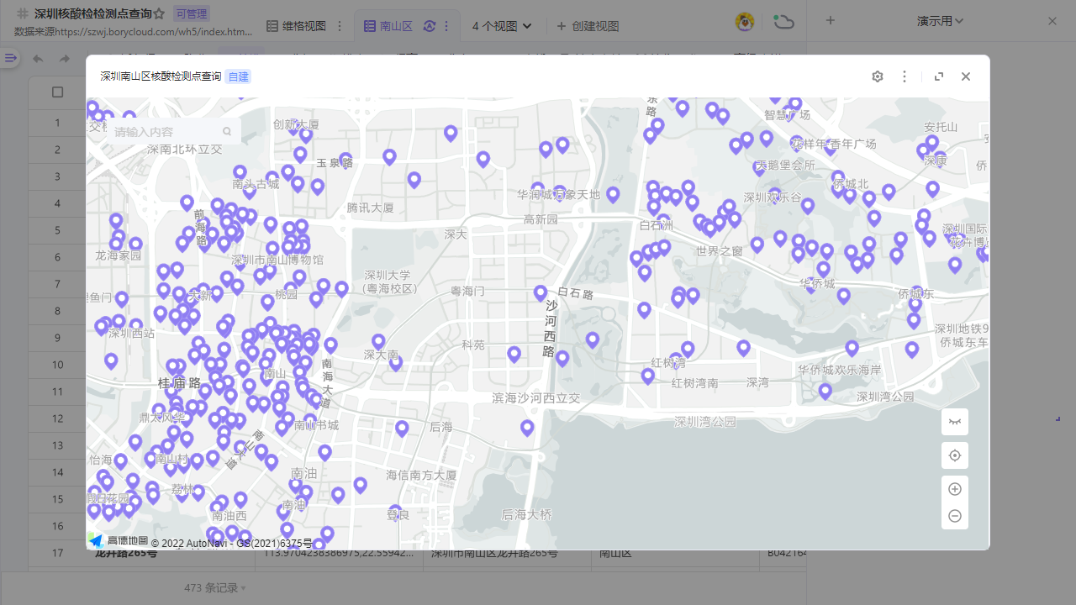Expand the 4 个视图 views dropdown
Viewport: 1076px width, 605px height.
[502, 26]
